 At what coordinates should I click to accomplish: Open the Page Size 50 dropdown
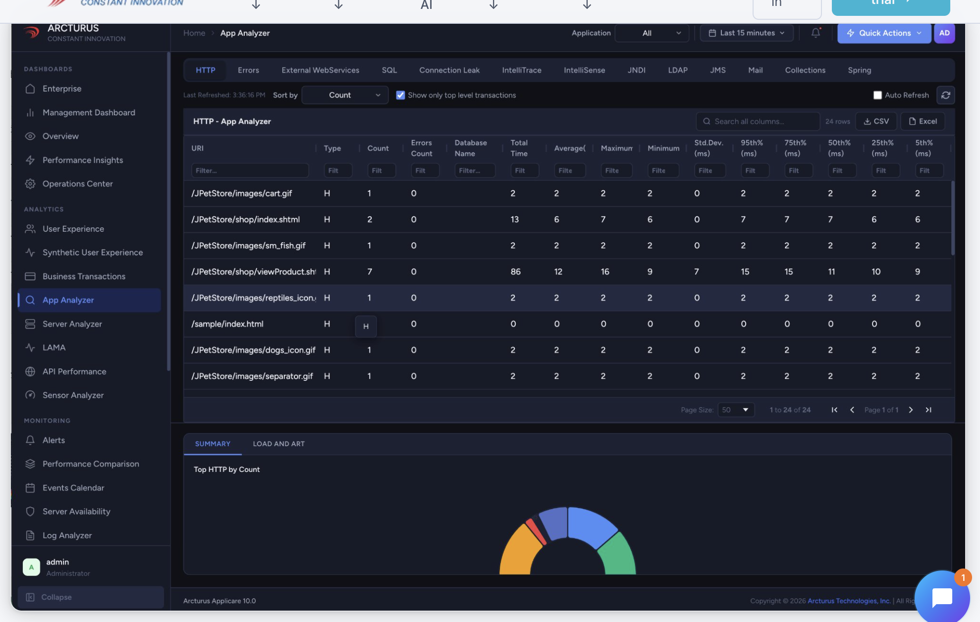click(x=736, y=410)
